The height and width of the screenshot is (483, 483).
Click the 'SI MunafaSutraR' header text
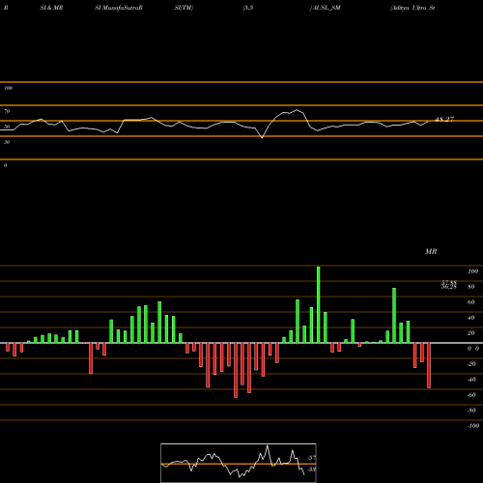(x=119, y=8)
